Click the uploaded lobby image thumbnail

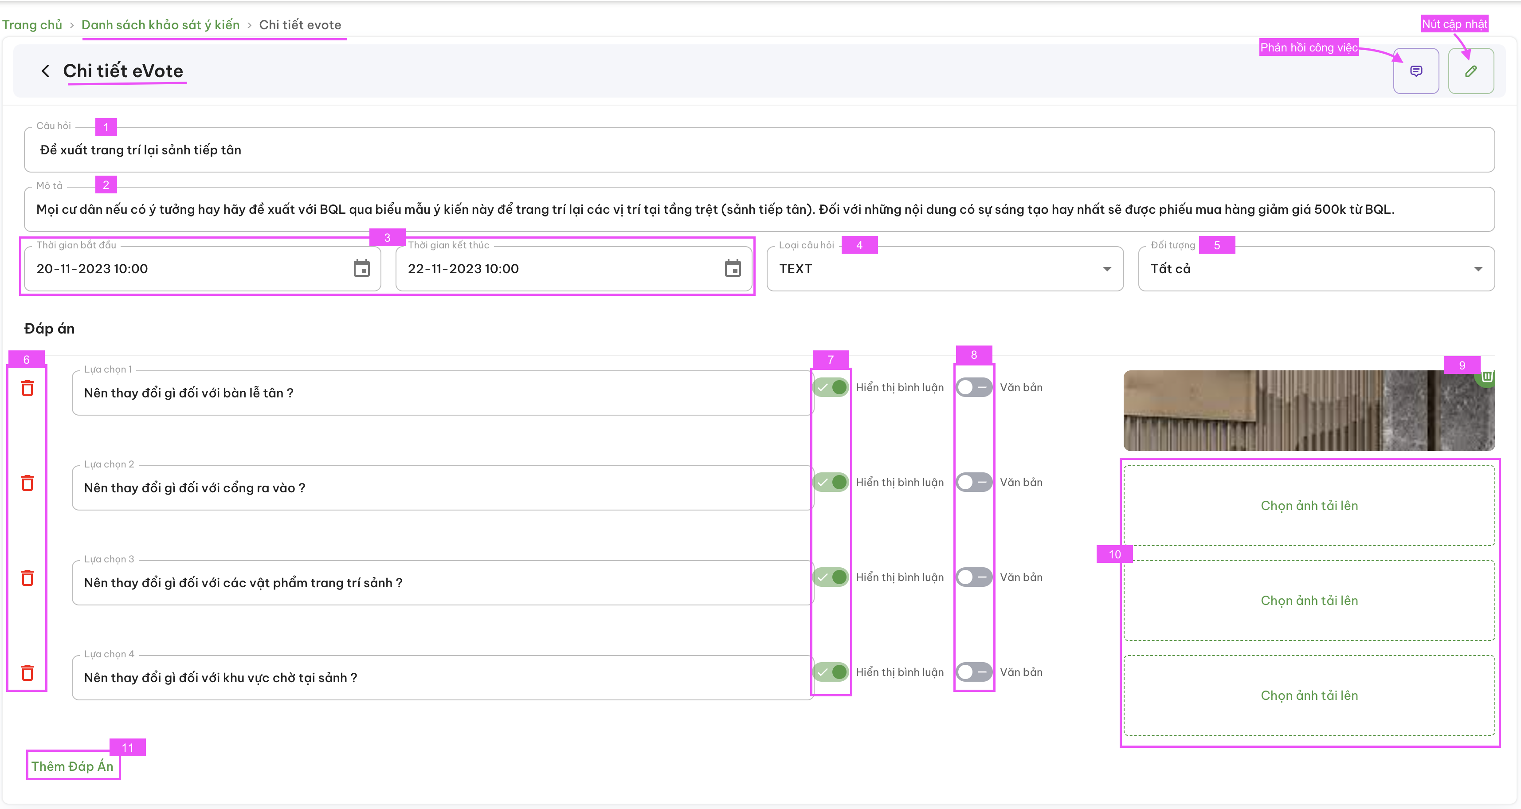pos(1309,410)
